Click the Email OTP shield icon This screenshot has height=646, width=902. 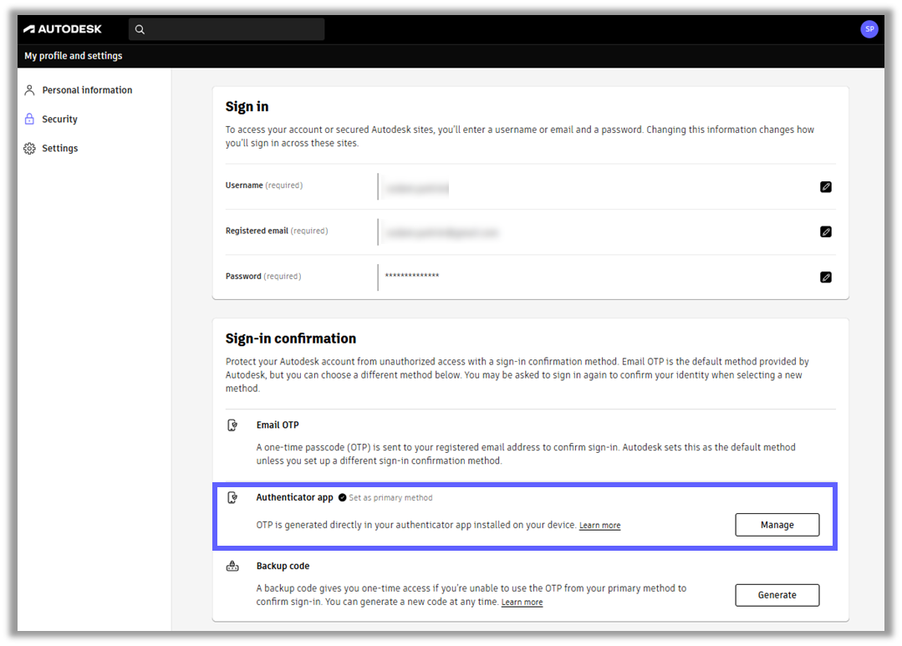point(232,425)
